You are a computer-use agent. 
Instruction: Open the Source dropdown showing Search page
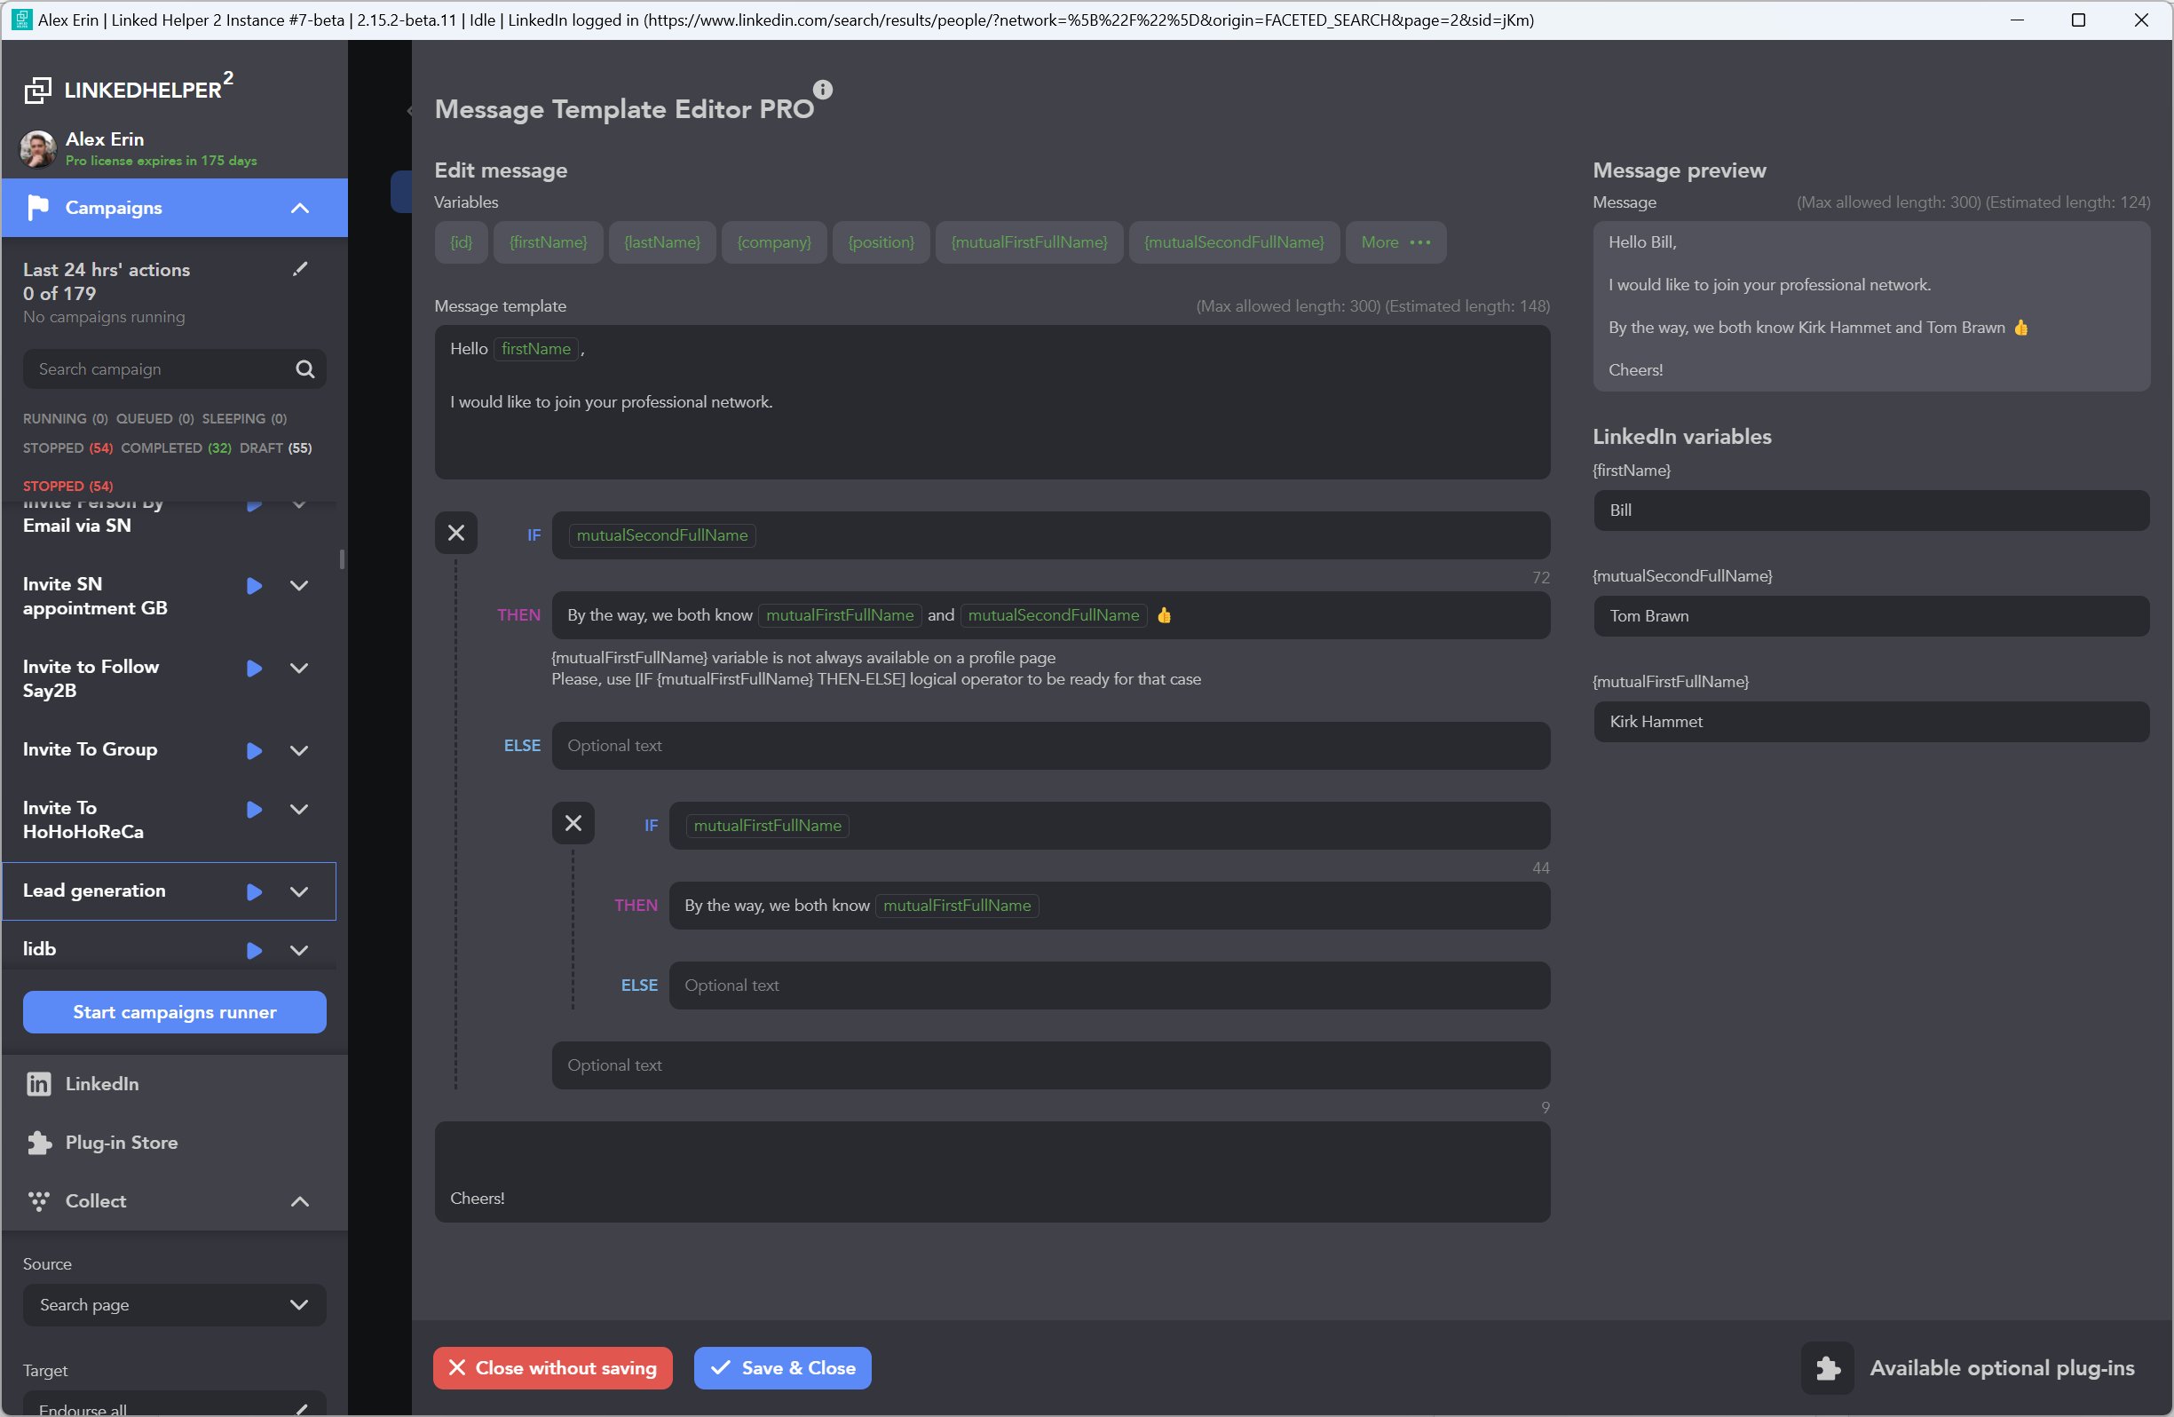pyautogui.click(x=174, y=1304)
